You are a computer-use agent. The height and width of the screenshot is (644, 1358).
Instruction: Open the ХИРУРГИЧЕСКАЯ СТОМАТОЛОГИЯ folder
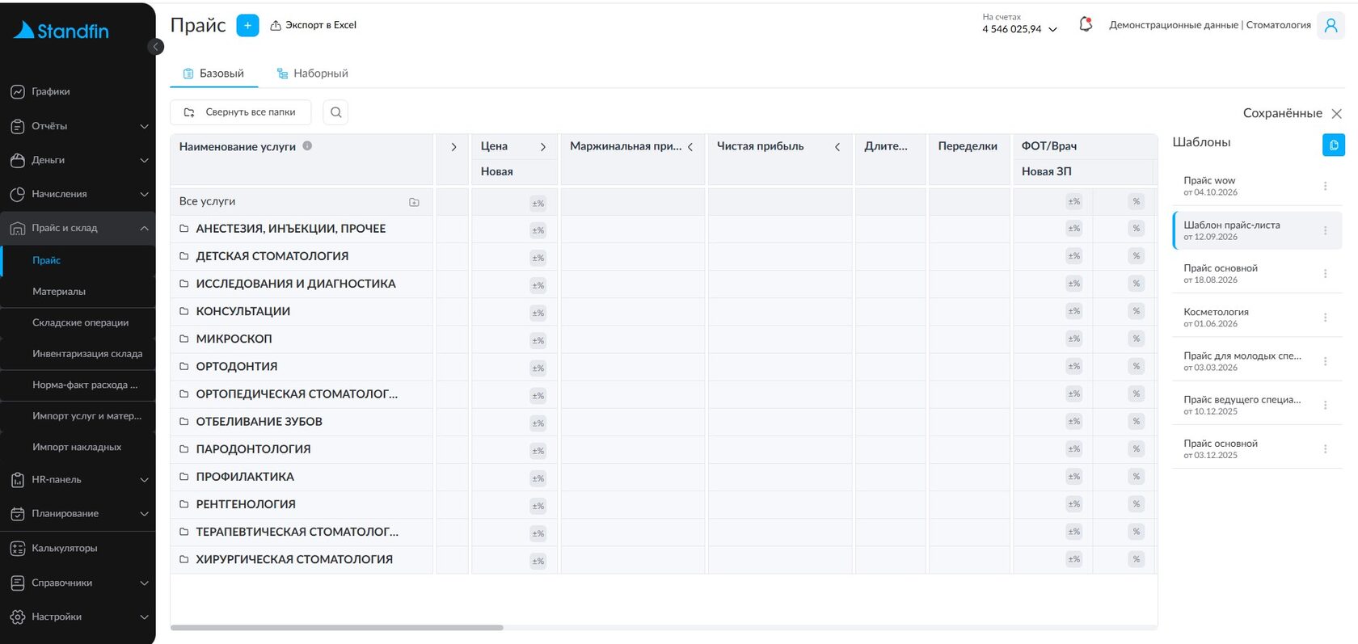tap(294, 559)
